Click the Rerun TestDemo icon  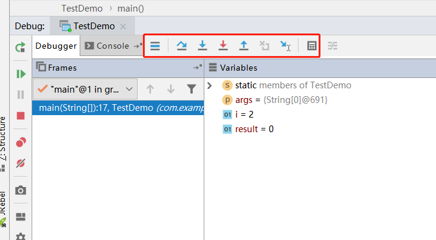click(x=21, y=47)
